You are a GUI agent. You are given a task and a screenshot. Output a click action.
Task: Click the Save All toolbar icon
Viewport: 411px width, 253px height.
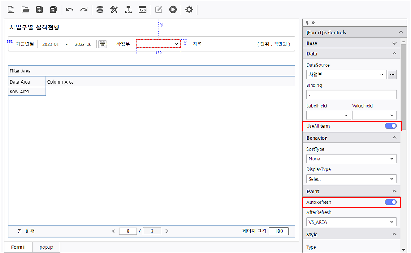(53, 9)
